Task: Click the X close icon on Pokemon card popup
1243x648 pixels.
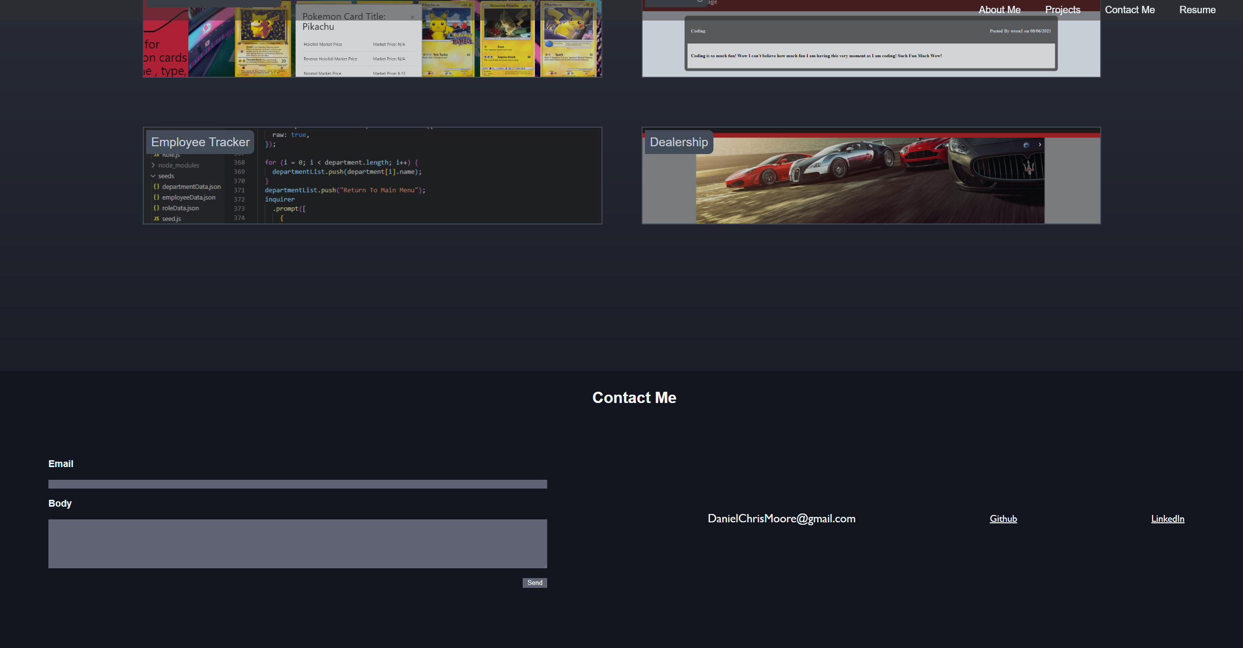Action: pos(412,18)
